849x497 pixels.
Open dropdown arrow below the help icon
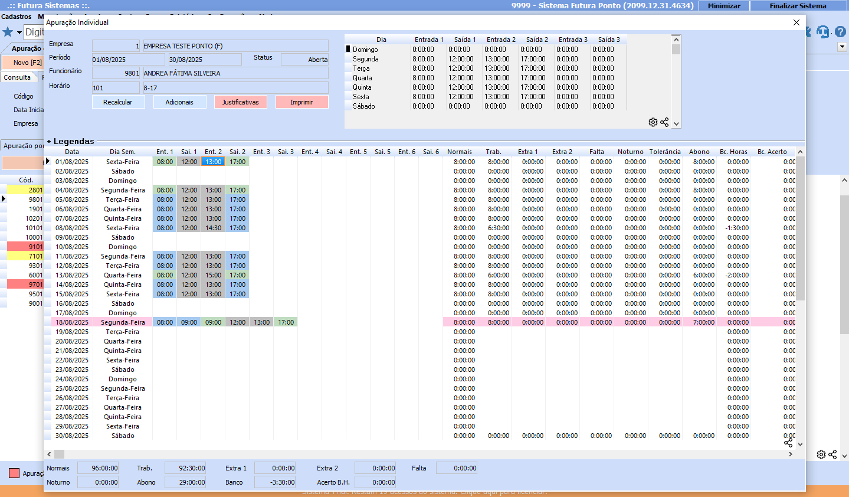click(x=842, y=47)
